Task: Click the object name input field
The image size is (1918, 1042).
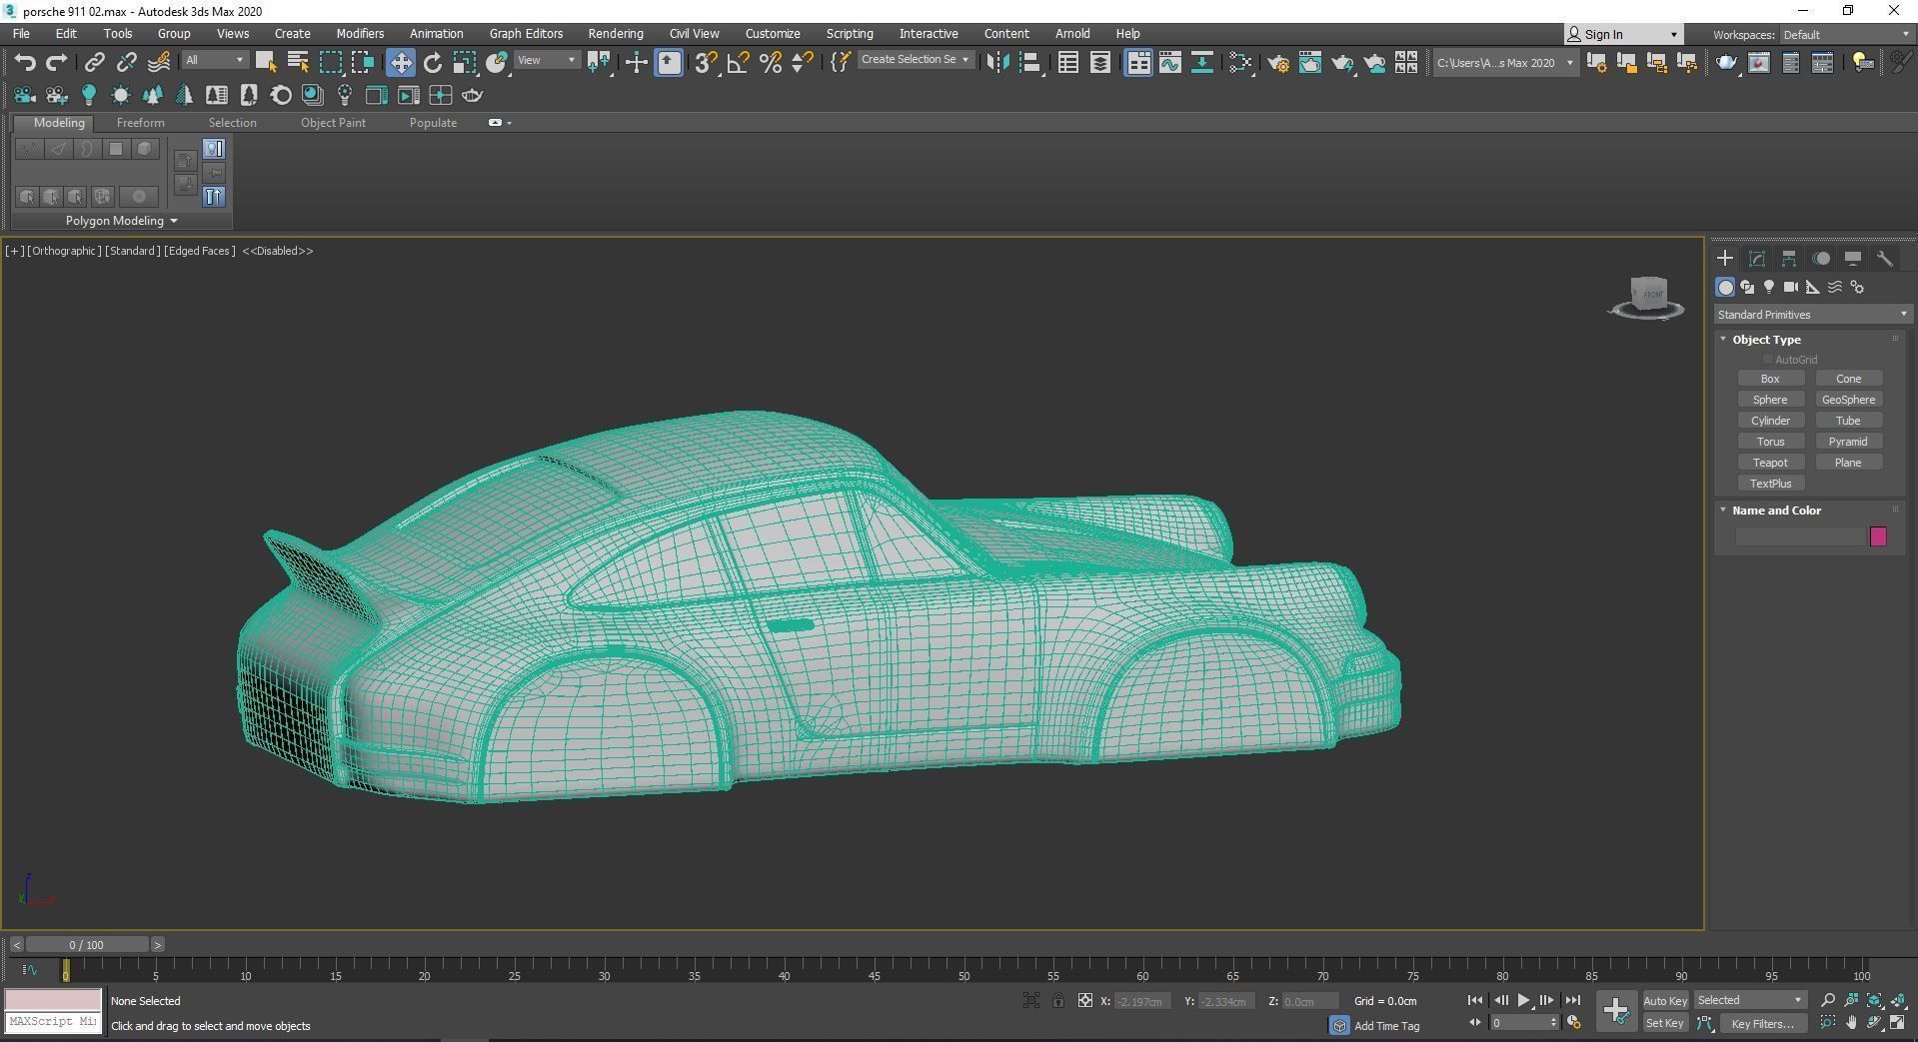Action: pos(1801,536)
